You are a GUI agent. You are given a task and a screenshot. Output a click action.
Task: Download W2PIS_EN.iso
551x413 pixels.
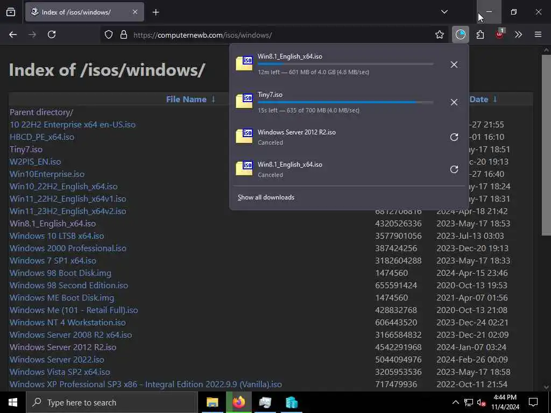click(x=35, y=162)
